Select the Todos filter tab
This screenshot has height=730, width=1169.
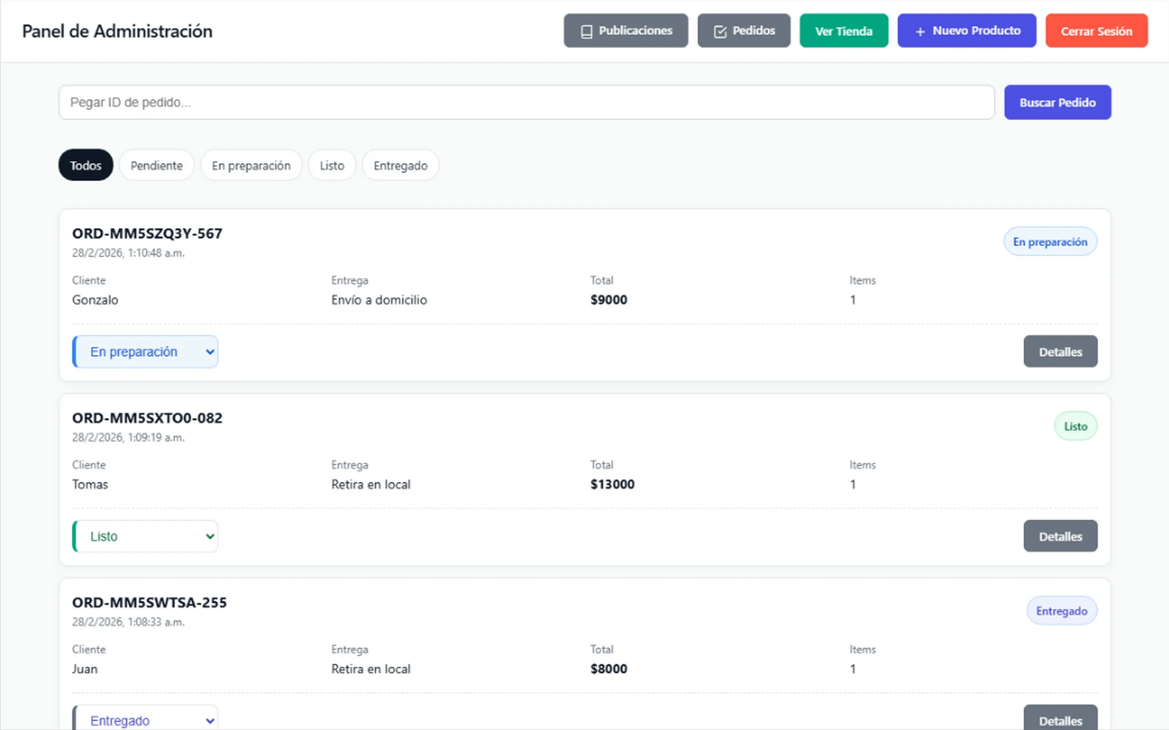85,165
